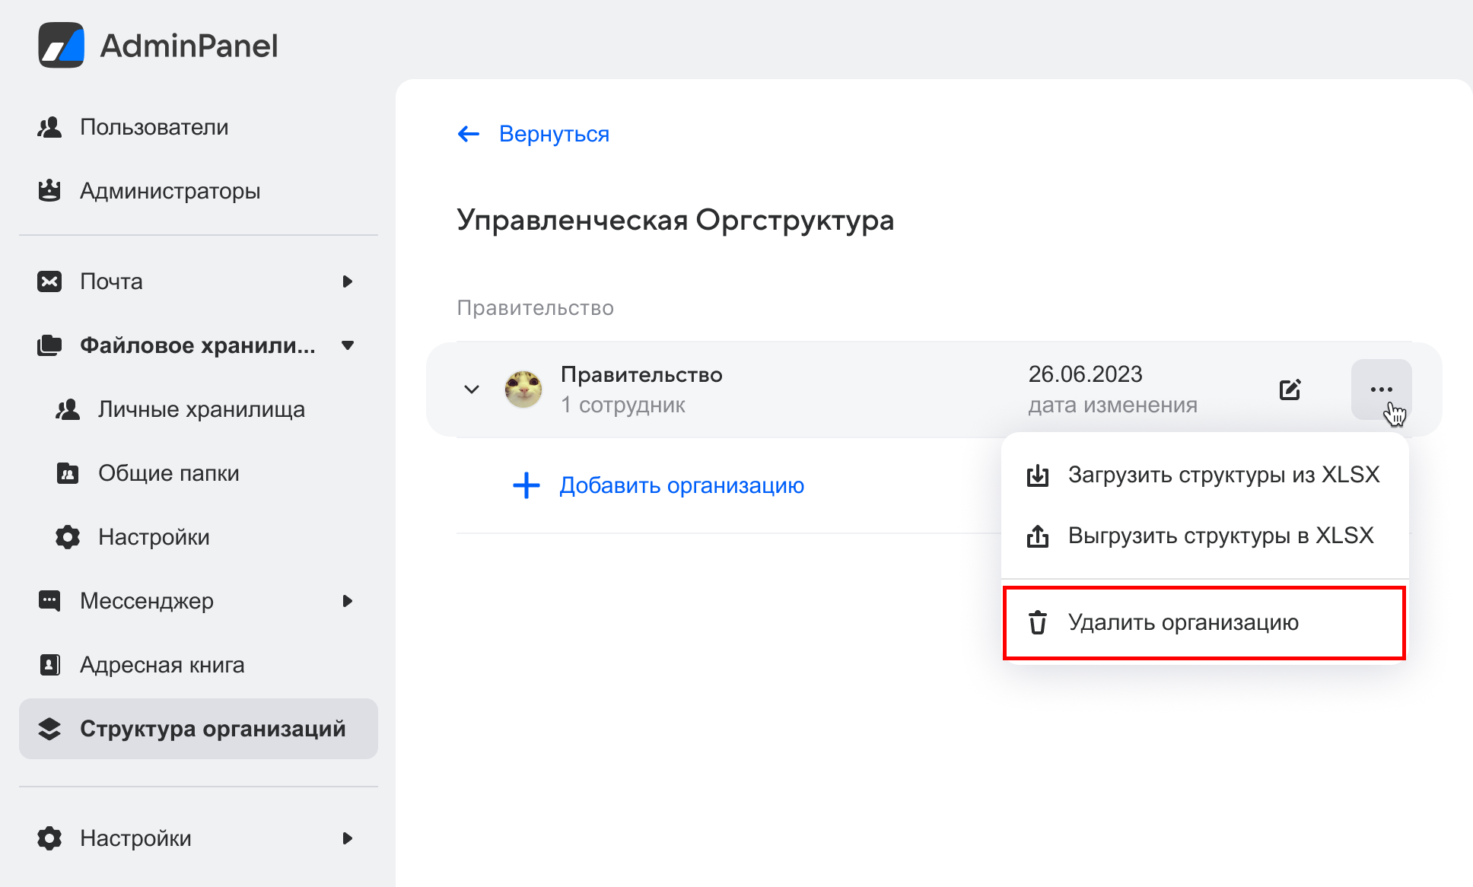Click the Мессенджер chat icon
1473x887 pixels.
tap(49, 600)
